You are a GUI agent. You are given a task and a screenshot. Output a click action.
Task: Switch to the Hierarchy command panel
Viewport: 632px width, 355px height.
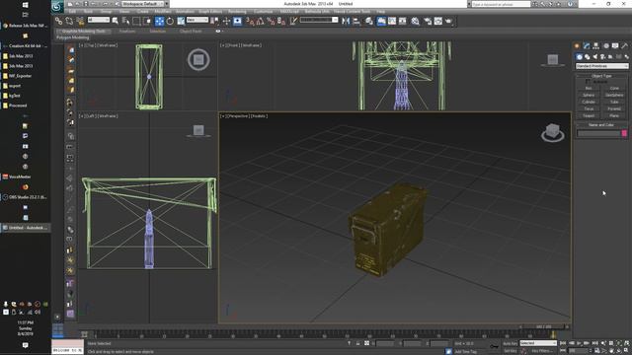click(x=596, y=46)
